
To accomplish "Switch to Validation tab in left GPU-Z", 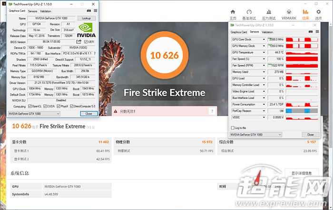I will click(46, 11).
